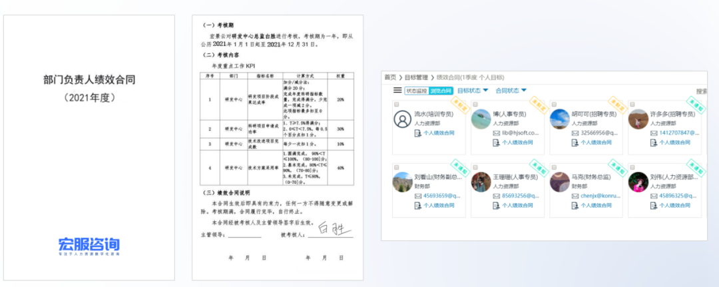Click 博(人事专员)'s avatar photo

481,119
